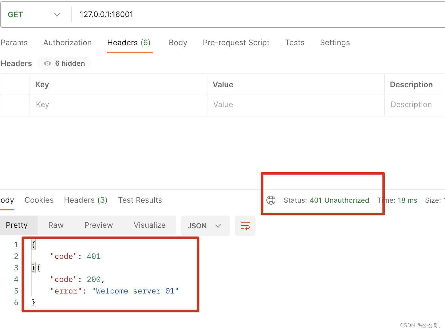Show the 6 hidden headers
This screenshot has width=445, height=331.
(64, 63)
